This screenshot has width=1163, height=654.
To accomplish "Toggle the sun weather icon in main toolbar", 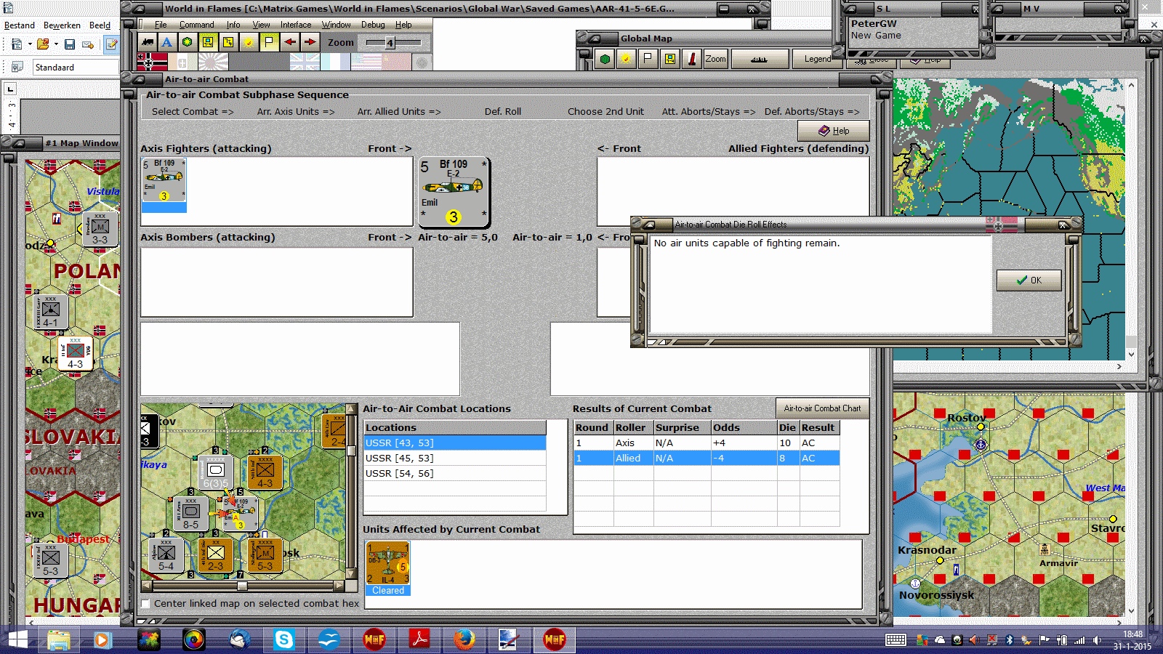I will coord(249,42).
